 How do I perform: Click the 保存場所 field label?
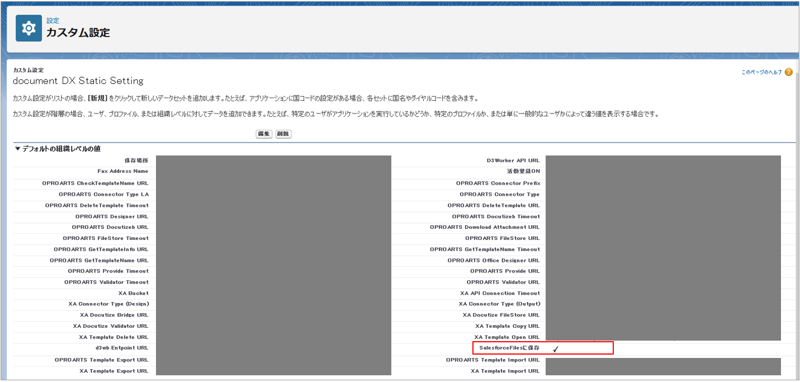136,161
